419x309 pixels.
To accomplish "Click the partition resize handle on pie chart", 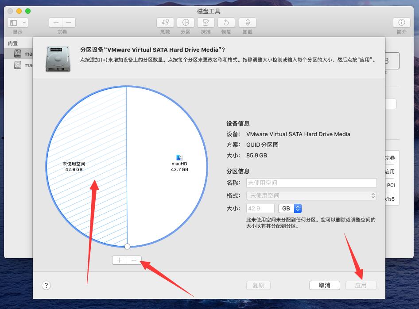I will (x=127, y=246).
